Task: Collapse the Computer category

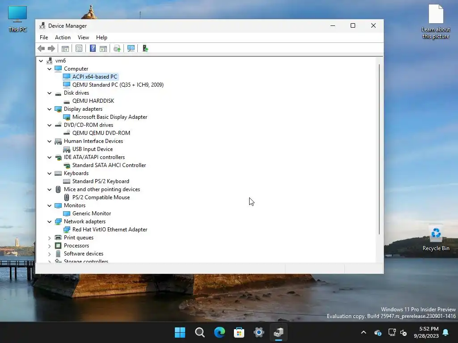Action: point(49,69)
